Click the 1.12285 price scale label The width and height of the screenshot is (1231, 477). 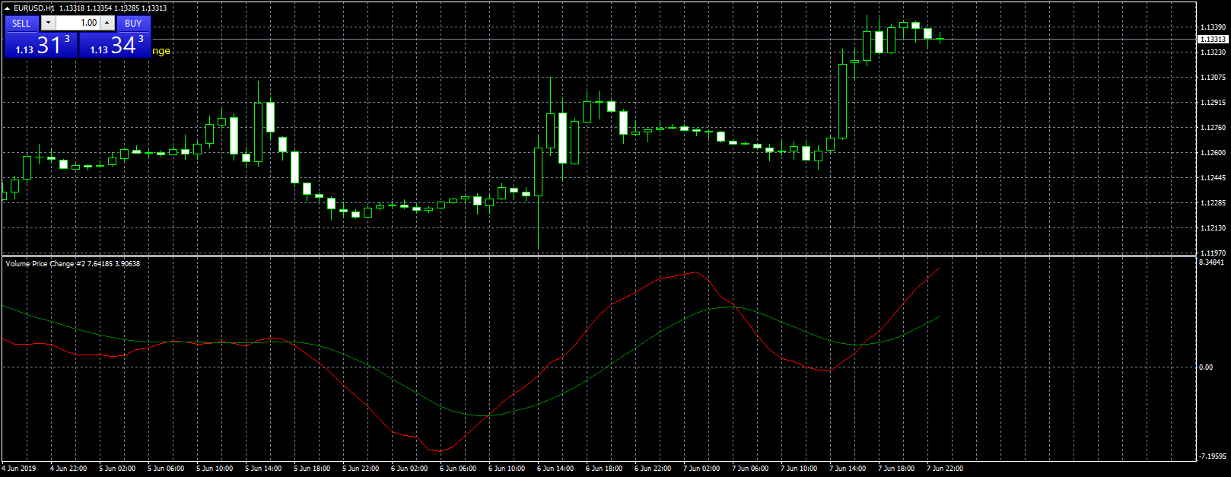[1213, 202]
